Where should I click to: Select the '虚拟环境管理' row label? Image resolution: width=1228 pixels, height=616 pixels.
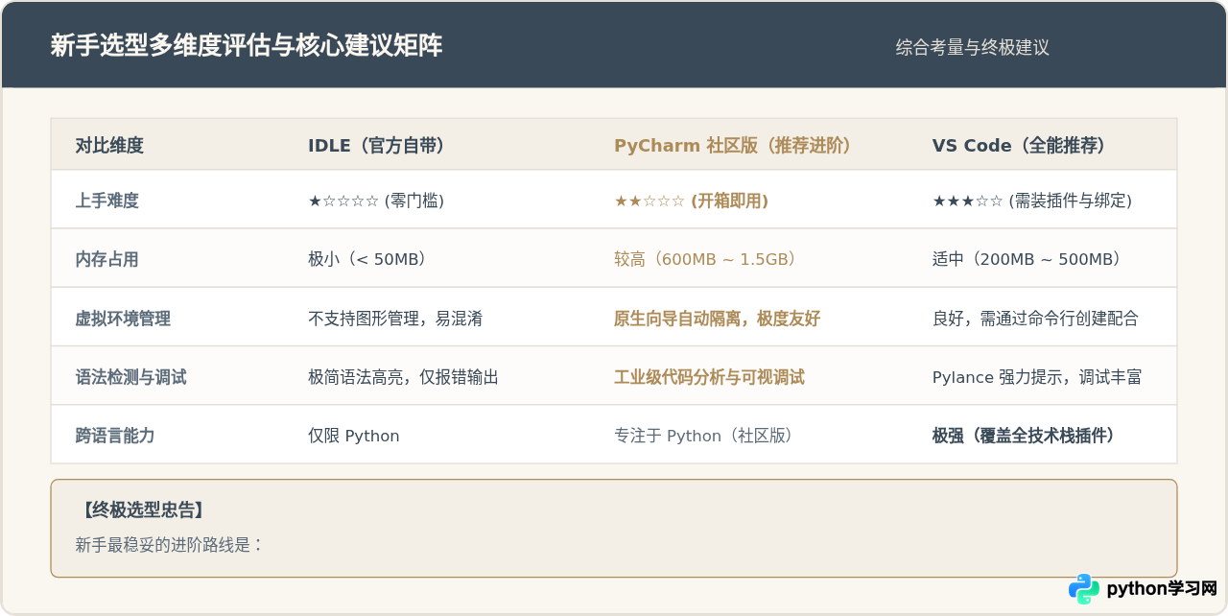click(123, 319)
